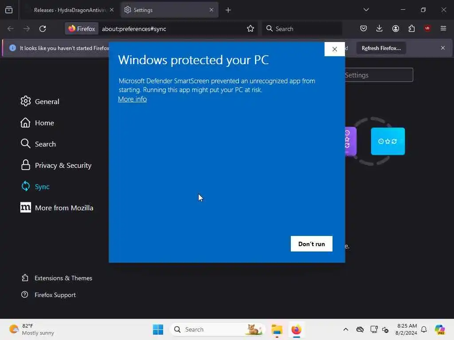Select the Sync settings category
The width and height of the screenshot is (454, 340).
pyautogui.click(x=35, y=186)
